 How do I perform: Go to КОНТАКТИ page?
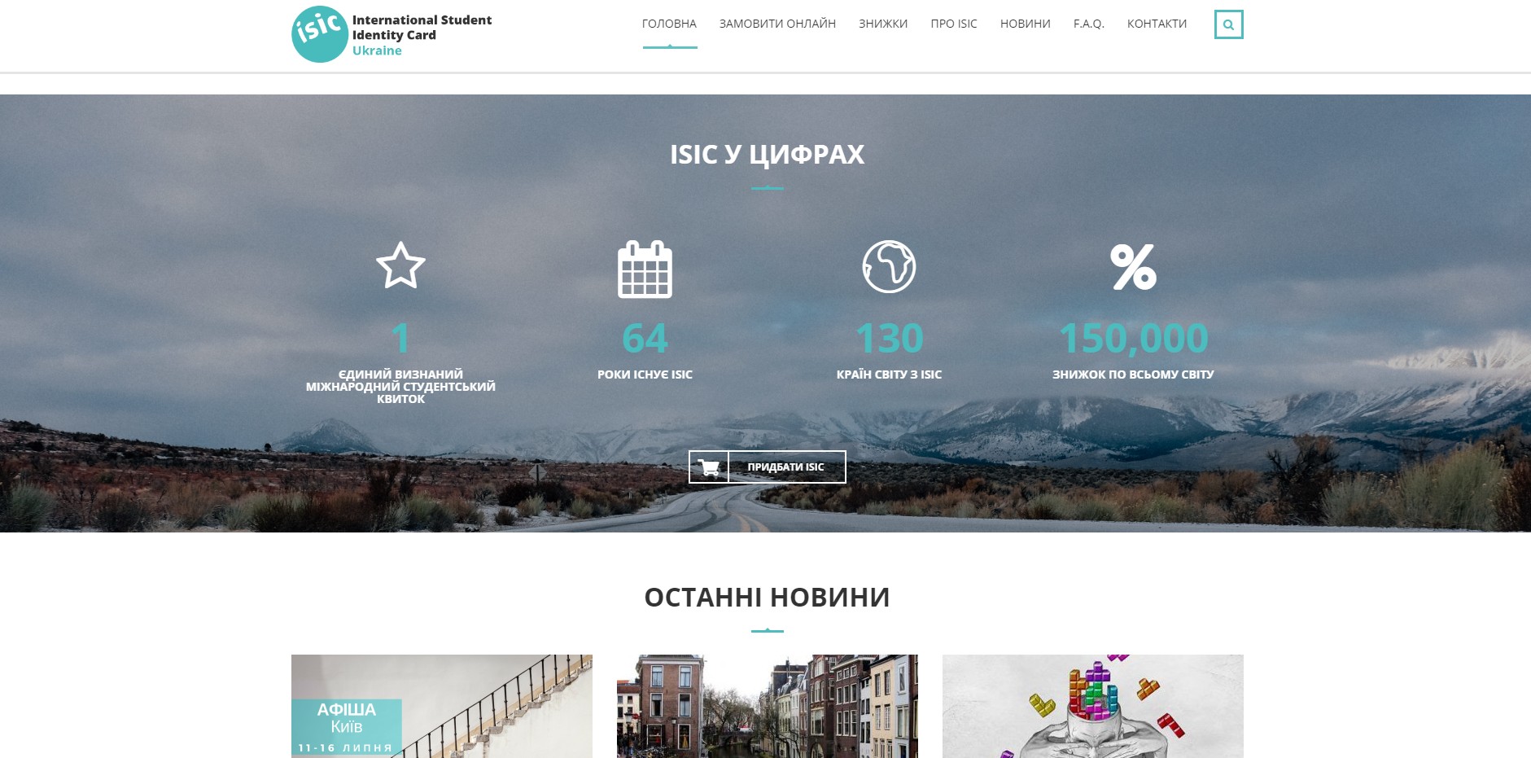click(x=1157, y=24)
